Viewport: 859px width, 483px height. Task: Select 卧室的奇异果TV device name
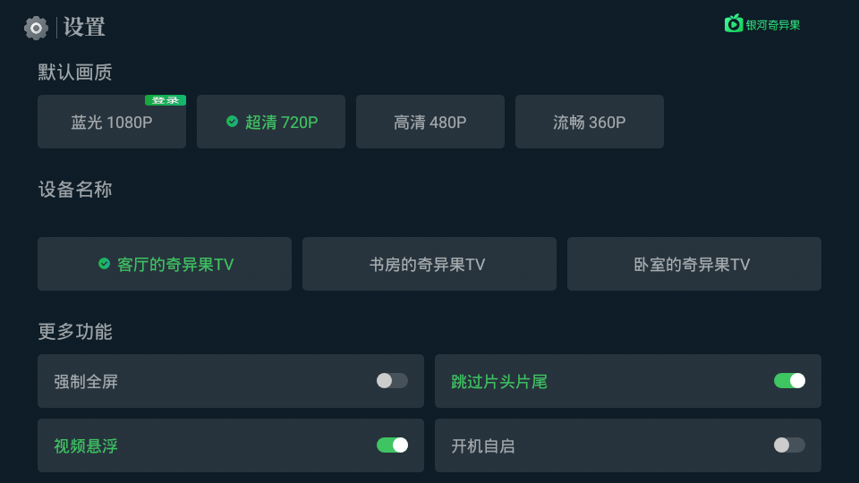coord(693,265)
